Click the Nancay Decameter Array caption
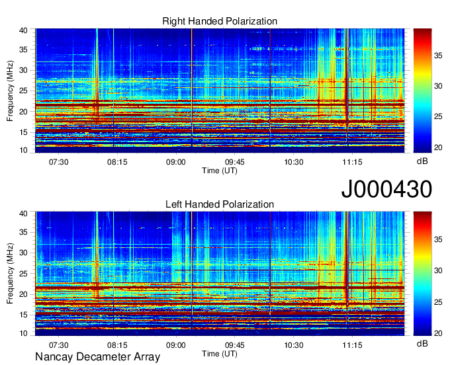Image resolution: width=450 pixels, height=365 pixels. (97, 357)
